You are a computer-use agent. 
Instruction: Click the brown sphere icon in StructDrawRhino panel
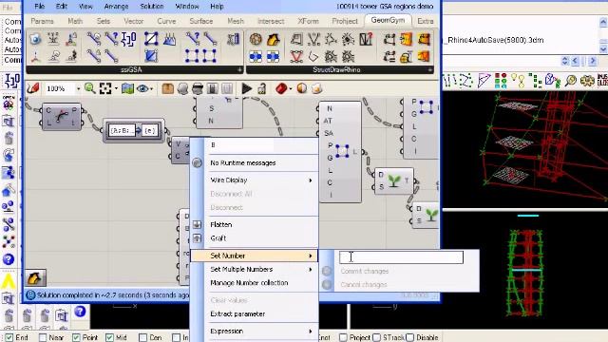tap(256, 39)
